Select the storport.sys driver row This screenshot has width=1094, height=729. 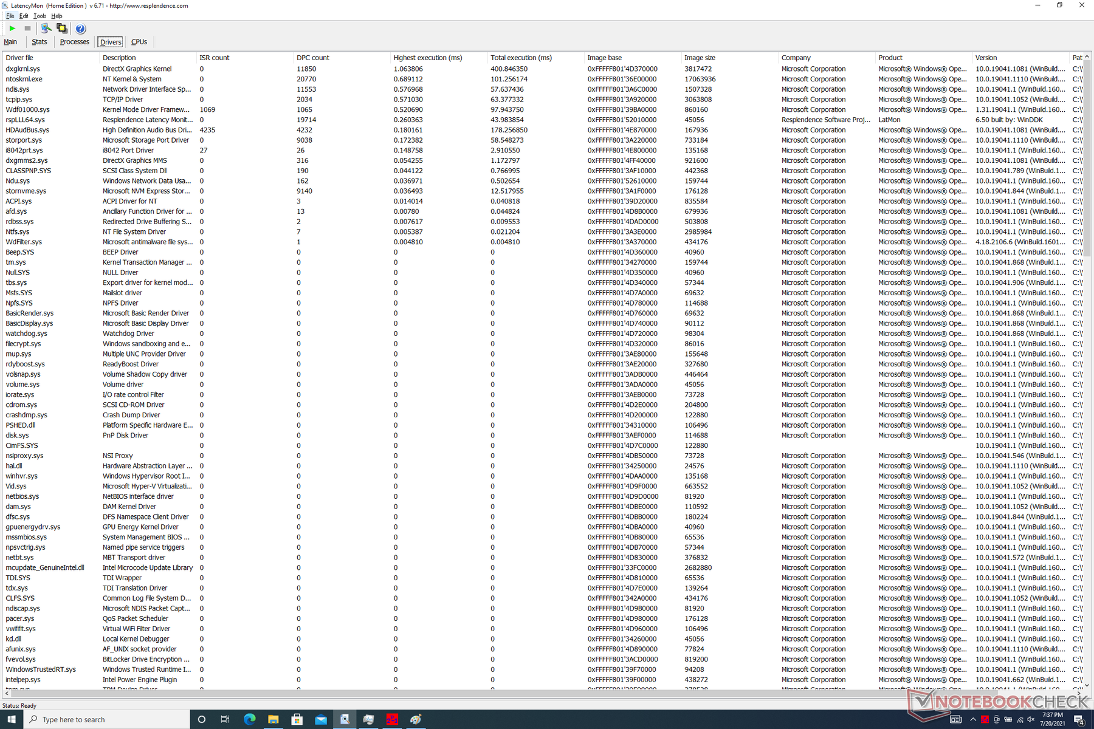click(542, 140)
